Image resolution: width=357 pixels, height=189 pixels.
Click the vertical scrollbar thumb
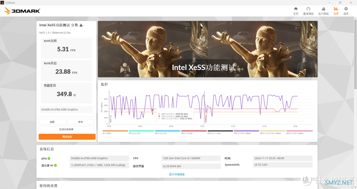(x=355, y=54)
